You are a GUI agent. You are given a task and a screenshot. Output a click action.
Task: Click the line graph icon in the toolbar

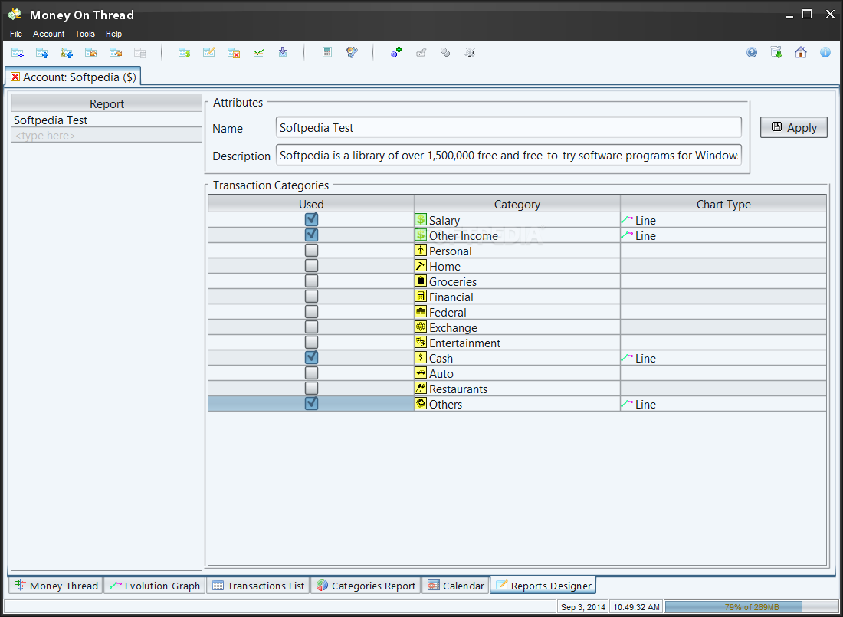(259, 53)
